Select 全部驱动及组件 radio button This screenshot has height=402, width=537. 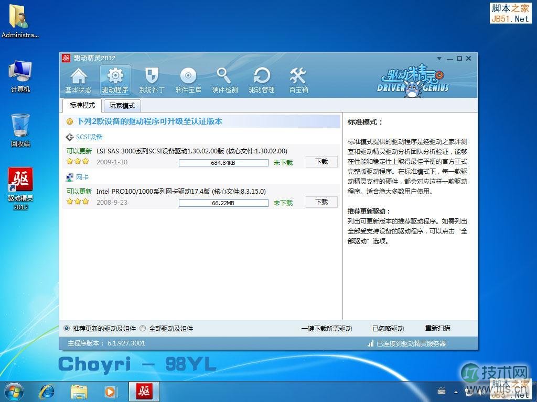(143, 329)
